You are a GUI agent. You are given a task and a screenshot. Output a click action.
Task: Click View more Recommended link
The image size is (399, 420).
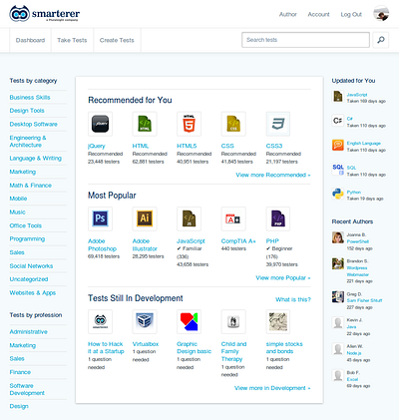[x=273, y=175]
